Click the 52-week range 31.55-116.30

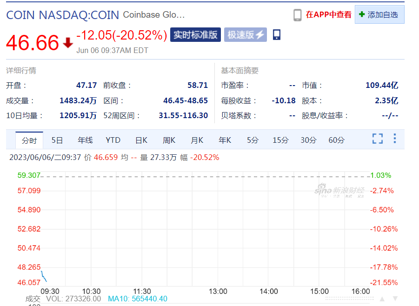(x=183, y=115)
